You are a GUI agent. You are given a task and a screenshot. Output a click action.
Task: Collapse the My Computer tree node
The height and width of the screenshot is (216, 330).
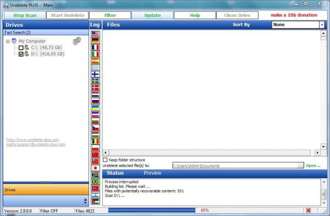click(x=8, y=41)
